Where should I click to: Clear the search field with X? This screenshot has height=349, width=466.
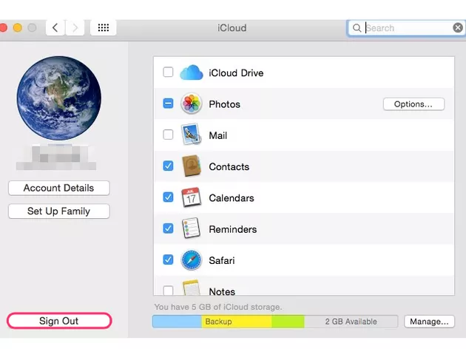point(458,27)
